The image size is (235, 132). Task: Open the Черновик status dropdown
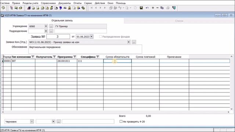(32, 121)
